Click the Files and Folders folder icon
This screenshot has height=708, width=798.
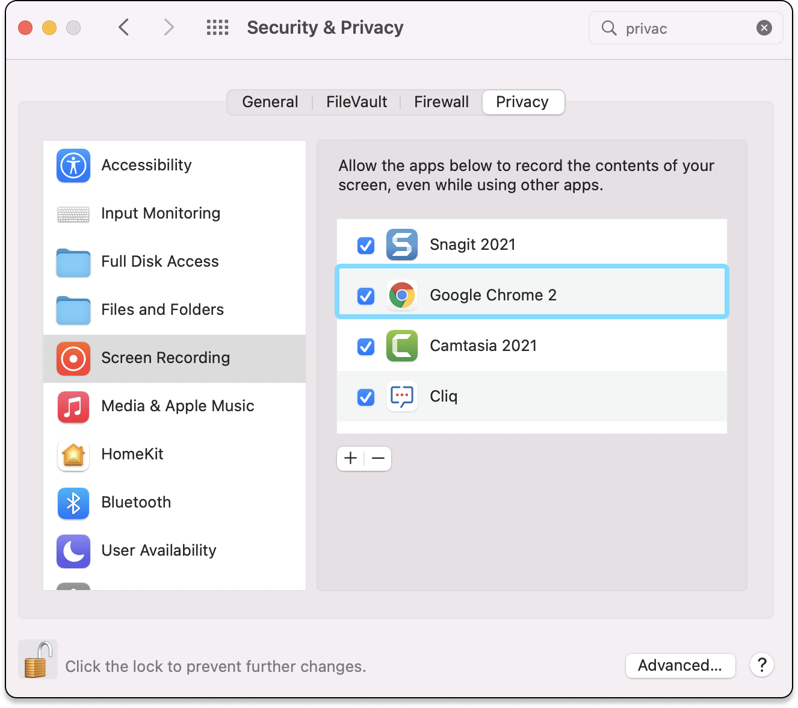pyautogui.click(x=73, y=311)
